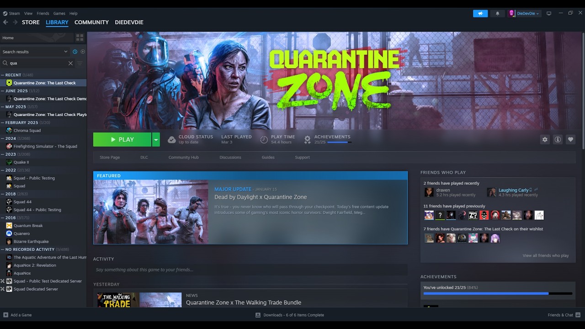Toggle favorite with the heart icon
Image resolution: width=585 pixels, height=329 pixels.
[570, 139]
